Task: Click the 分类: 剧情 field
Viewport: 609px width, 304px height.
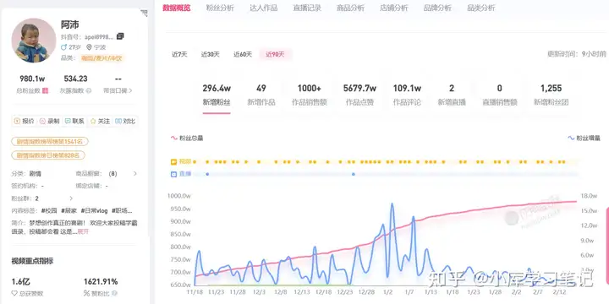Action: (x=26, y=174)
